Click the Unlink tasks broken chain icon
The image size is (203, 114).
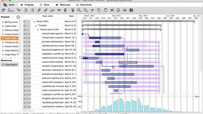click(52, 10)
